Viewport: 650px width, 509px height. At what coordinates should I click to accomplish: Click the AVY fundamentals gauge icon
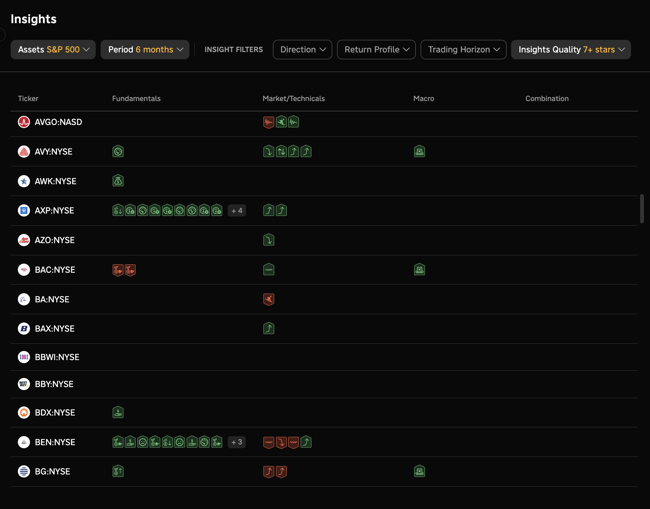tap(118, 152)
